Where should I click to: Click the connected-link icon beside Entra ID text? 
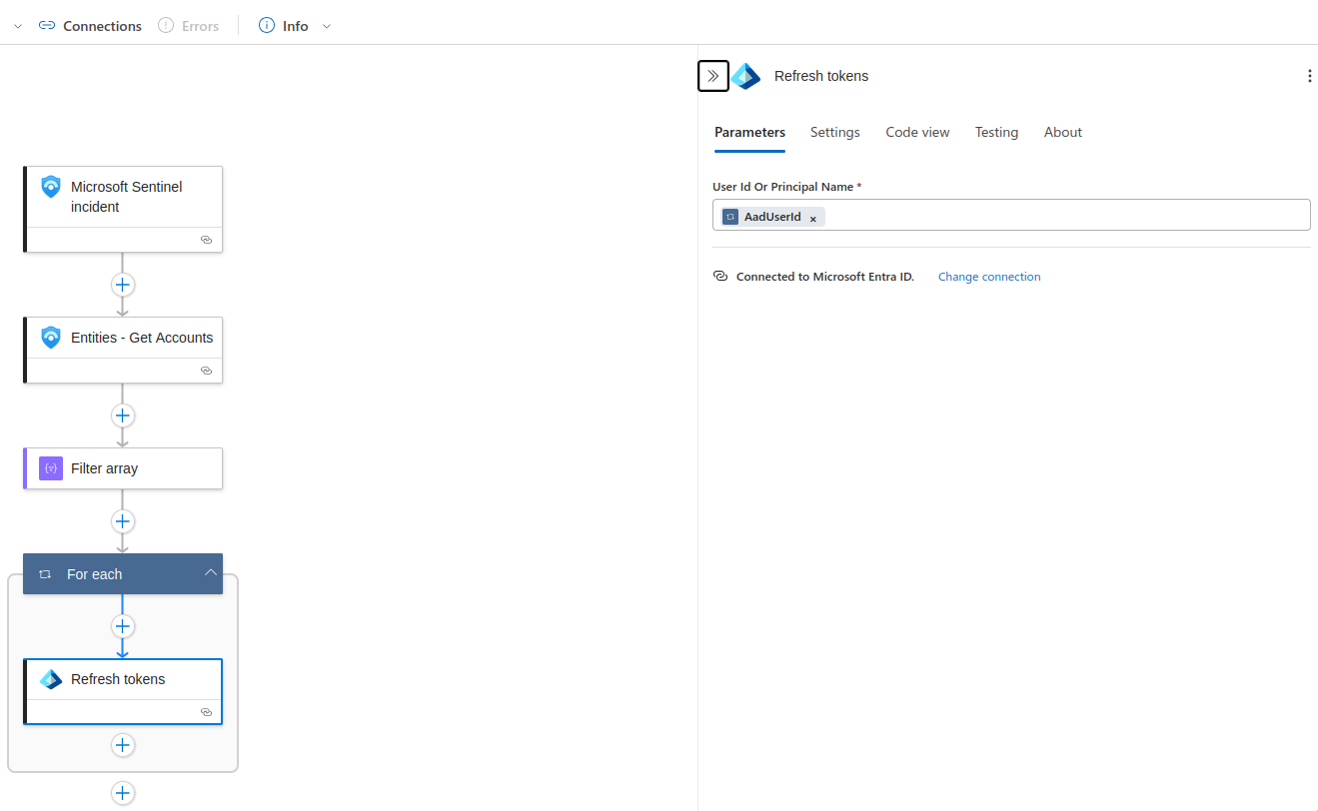[720, 277]
